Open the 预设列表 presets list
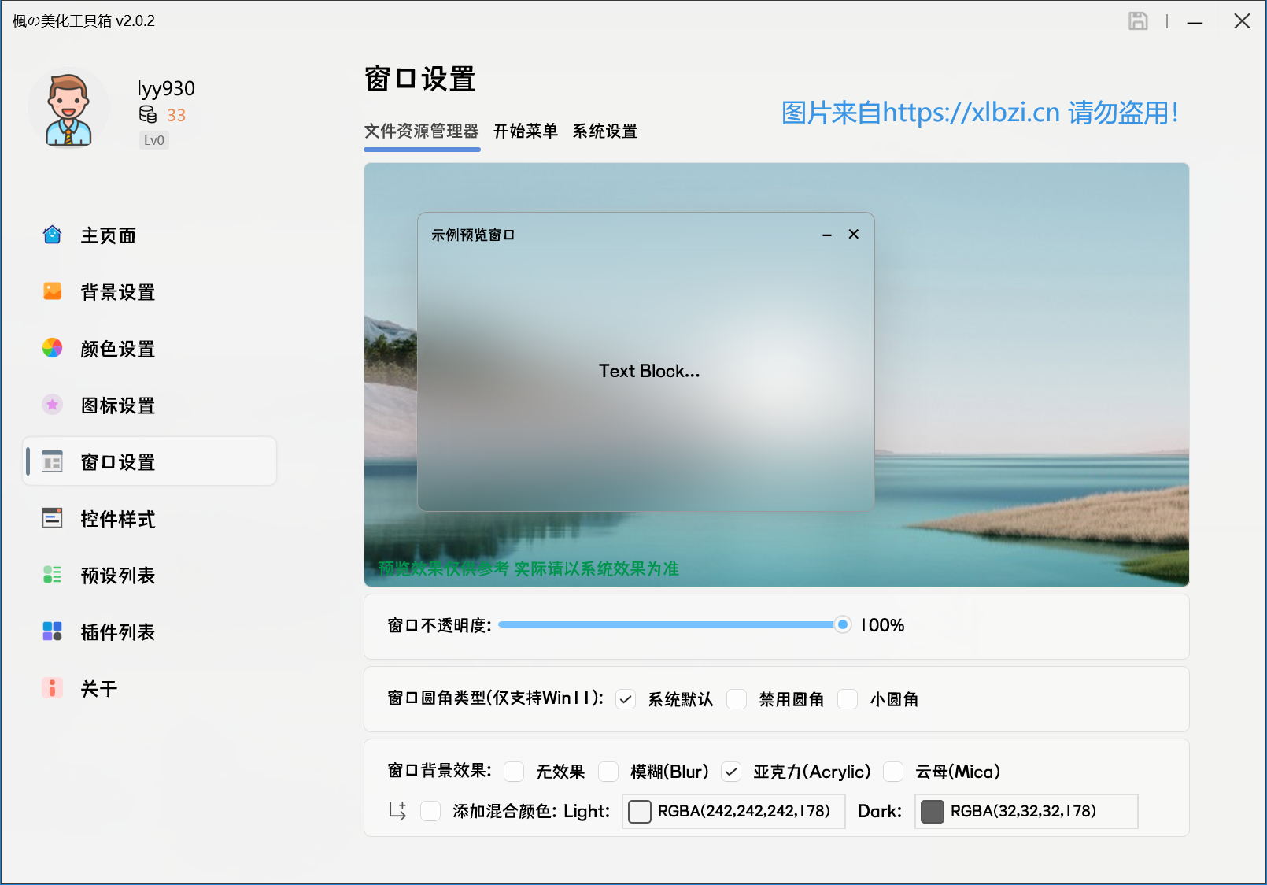The height and width of the screenshot is (885, 1267). pyautogui.click(x=117, y=576)
